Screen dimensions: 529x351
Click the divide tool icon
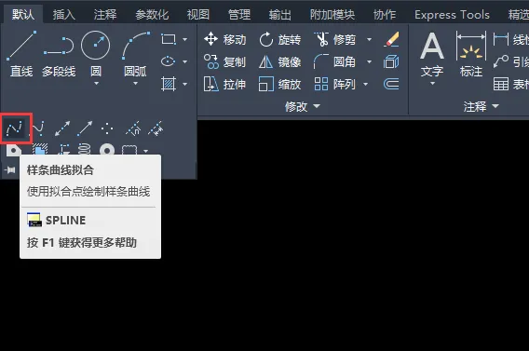133,128
